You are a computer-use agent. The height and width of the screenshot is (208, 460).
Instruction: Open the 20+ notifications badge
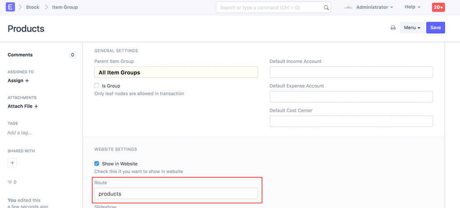[x=438, y=7]
